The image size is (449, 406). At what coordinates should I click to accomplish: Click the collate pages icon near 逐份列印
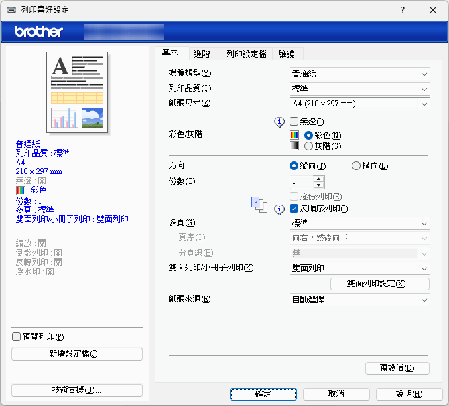[x=259, y=203]
